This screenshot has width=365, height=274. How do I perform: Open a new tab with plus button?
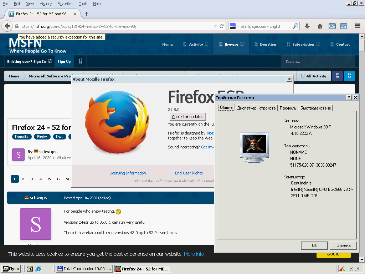click(x=87, y=14)
